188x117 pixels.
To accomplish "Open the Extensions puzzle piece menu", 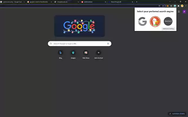I will [178, 6].
